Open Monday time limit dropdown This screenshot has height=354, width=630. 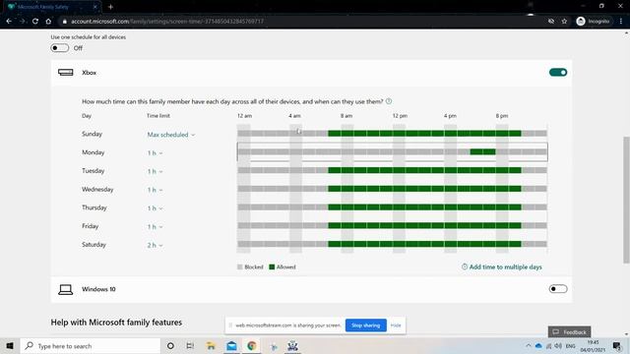coord(155,153)
